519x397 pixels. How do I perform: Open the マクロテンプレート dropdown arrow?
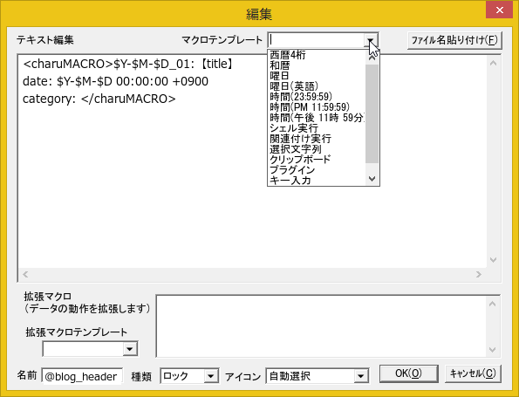371,40
